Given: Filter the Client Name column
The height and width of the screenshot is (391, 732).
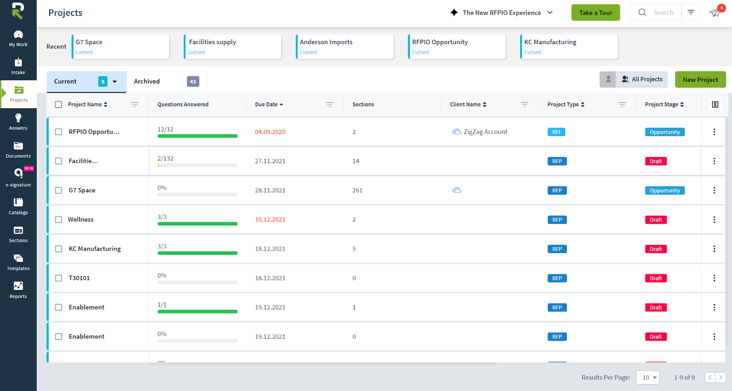Looking at the screenshot, I should click(524, 104).
